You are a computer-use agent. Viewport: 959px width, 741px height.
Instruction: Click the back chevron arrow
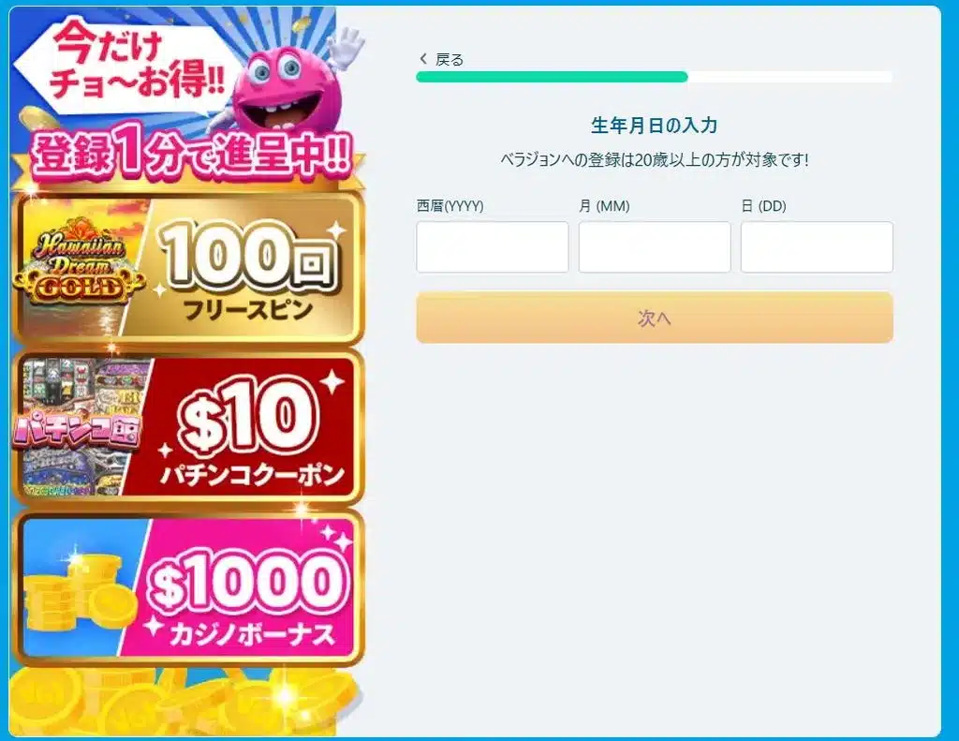point(423,59)
